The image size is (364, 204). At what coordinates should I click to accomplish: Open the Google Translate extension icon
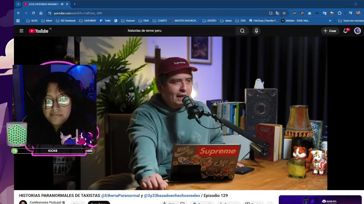coord(324,13)
